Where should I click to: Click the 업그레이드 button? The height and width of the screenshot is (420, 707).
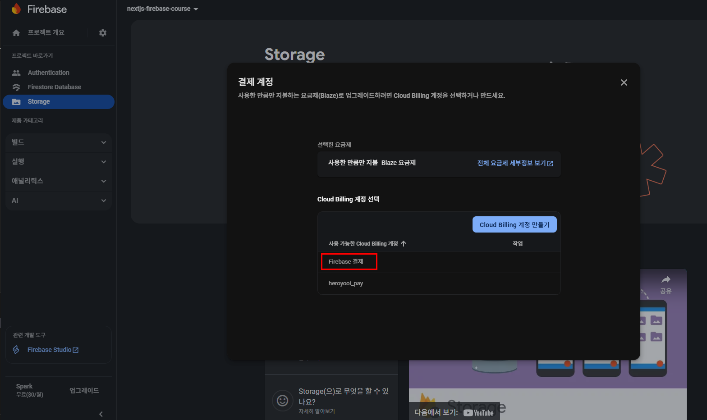(x=84, y=391)
